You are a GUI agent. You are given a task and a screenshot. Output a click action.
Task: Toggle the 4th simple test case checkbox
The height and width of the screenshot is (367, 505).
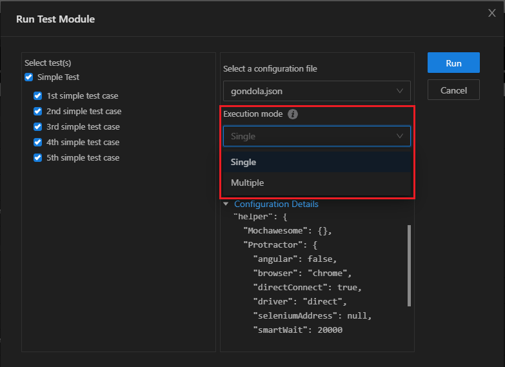point(37,143)
